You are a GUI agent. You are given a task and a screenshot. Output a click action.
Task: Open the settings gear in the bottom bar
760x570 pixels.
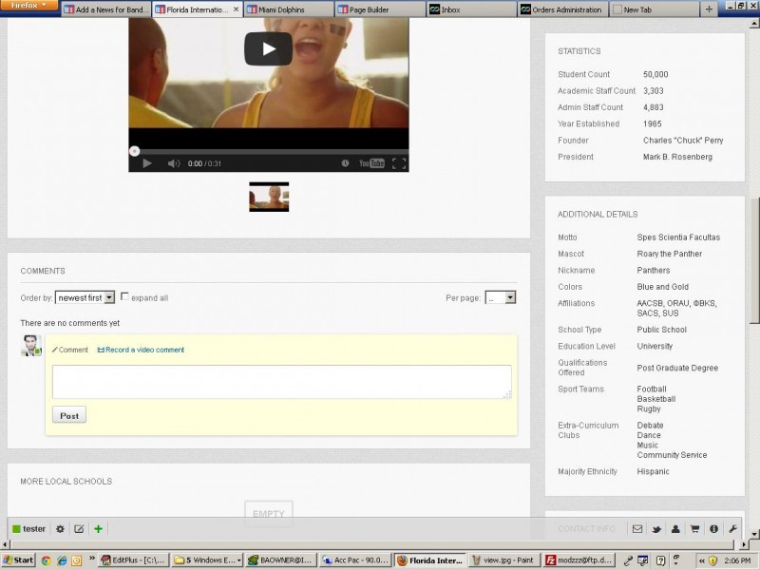tap(60, 529)
